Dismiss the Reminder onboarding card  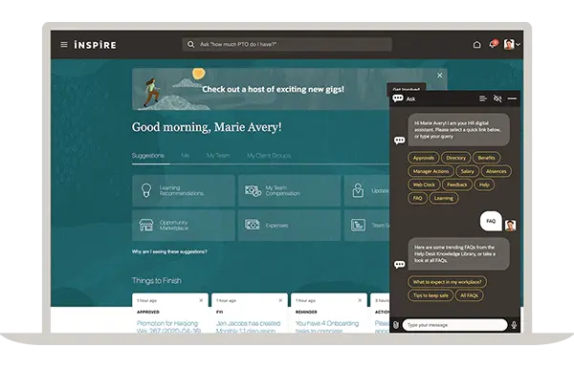coord(360,300)
